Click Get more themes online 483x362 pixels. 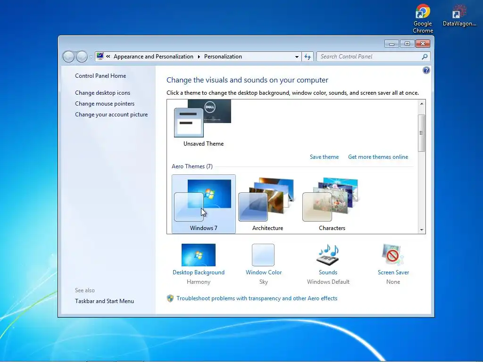[378, 157]
